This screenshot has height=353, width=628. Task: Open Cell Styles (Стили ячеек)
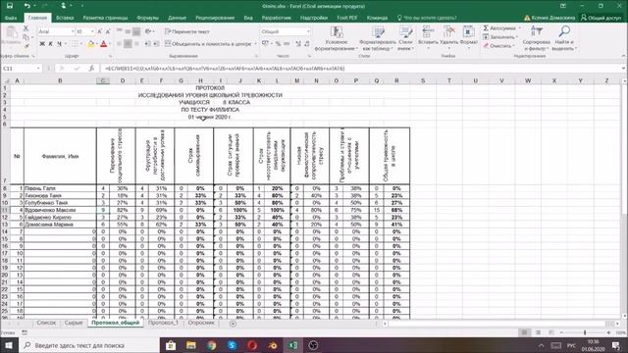[x=405, y=38]
